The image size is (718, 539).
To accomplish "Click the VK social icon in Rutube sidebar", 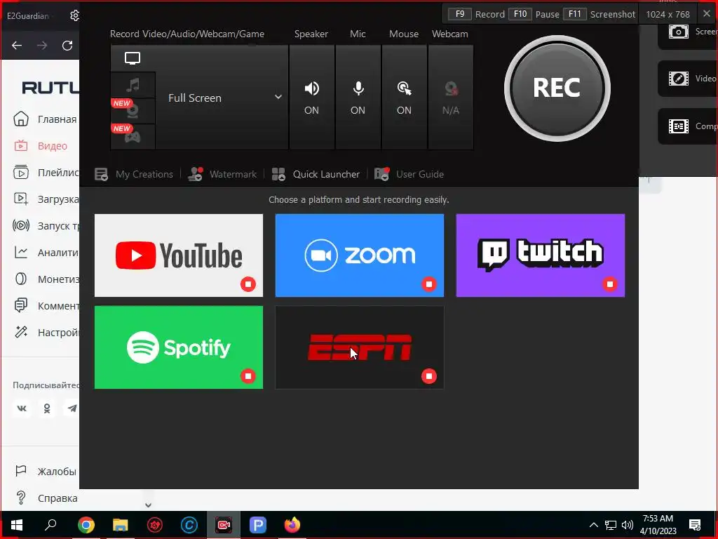I will [22, 408].
